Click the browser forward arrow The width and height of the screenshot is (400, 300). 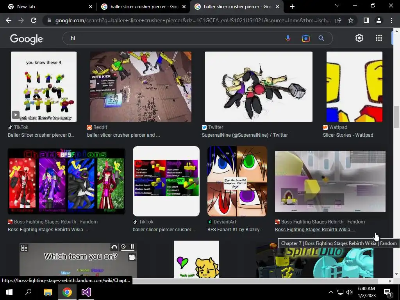click(x=21, y=20)
